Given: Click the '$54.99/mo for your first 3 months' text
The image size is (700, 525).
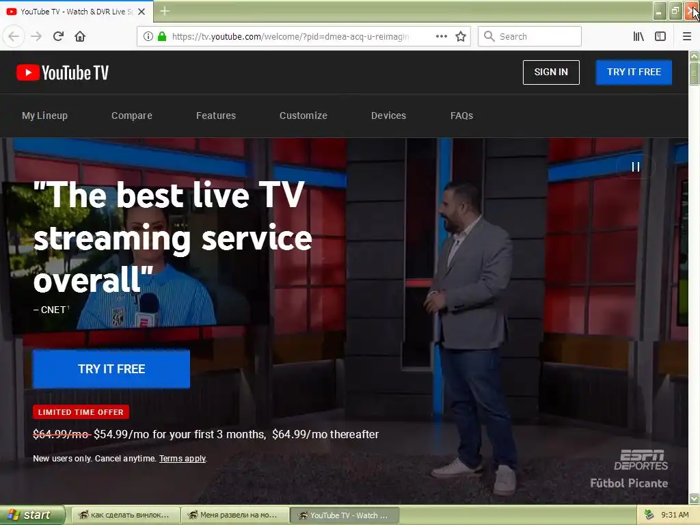Looking at the screenshot, I should 180,434.
